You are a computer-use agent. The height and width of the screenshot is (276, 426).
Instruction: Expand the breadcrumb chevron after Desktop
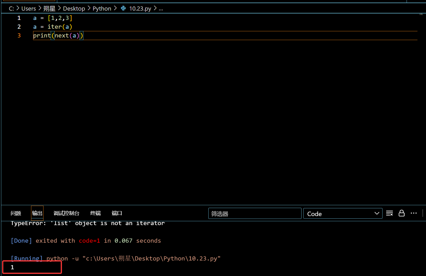(x=89, y=8)
